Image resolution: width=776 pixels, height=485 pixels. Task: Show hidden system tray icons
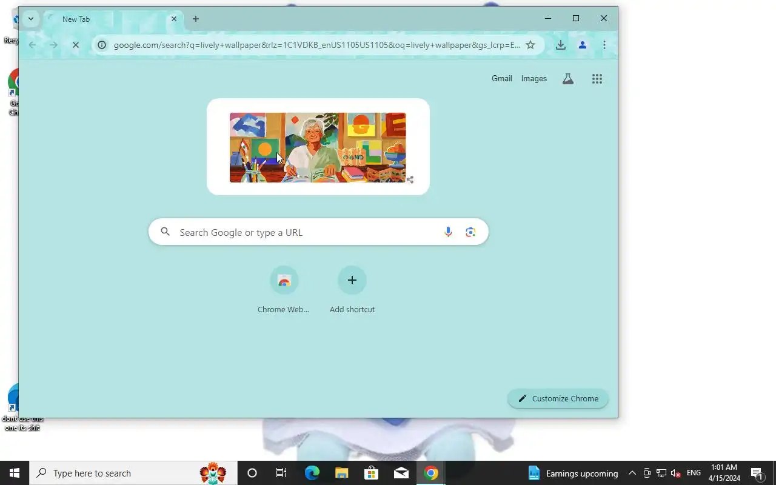pos(632,473)
